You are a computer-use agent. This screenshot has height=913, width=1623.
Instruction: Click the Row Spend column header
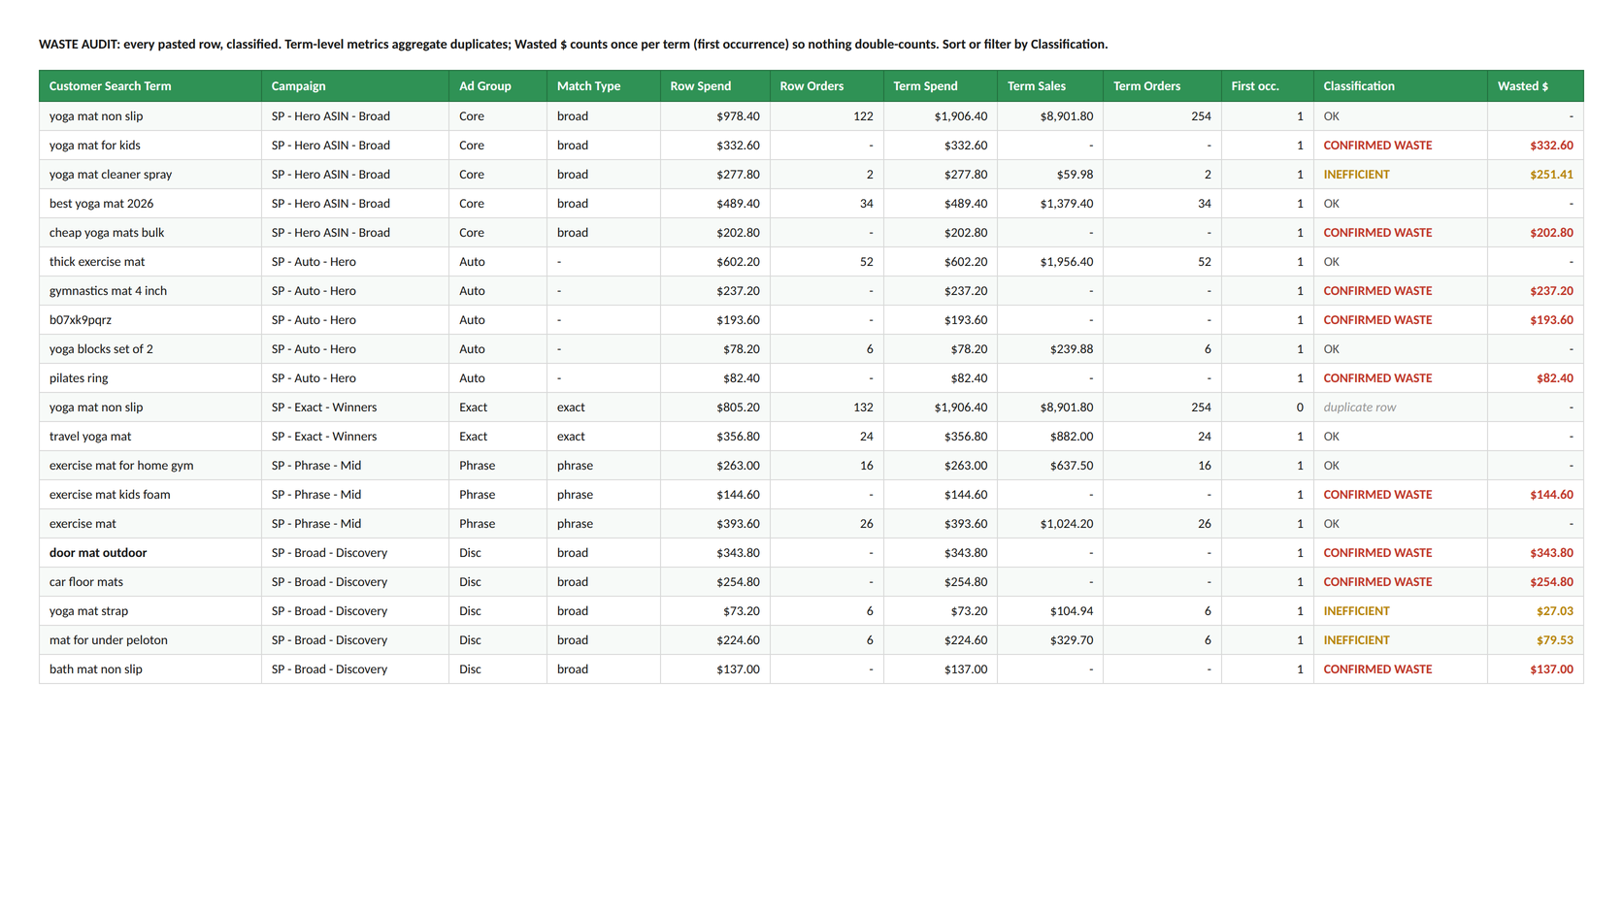click(715, 86)
